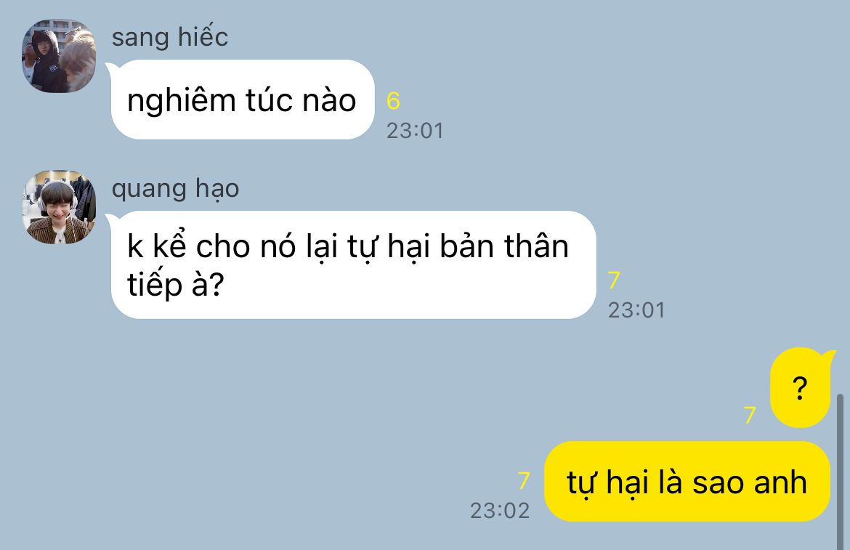Select the message "nghiêm túc nào"
Viewport: 850px width, 550px height.
pyautogui.click(x=243, y=100)
